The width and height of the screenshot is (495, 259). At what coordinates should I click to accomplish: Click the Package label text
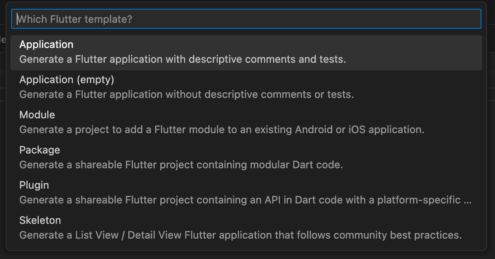(40, 150)
